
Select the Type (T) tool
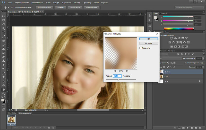point(4,77)
